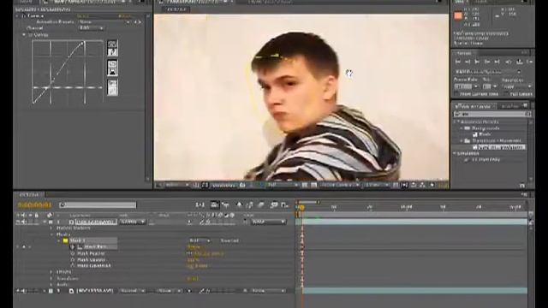Screen dimensions: 548x308
Task: Play the preview in the Preview panel
Action: [477, 62]
